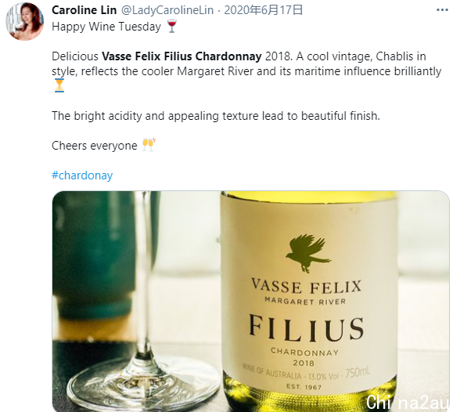Click the Caroline Lin display name

pos(84,10)
